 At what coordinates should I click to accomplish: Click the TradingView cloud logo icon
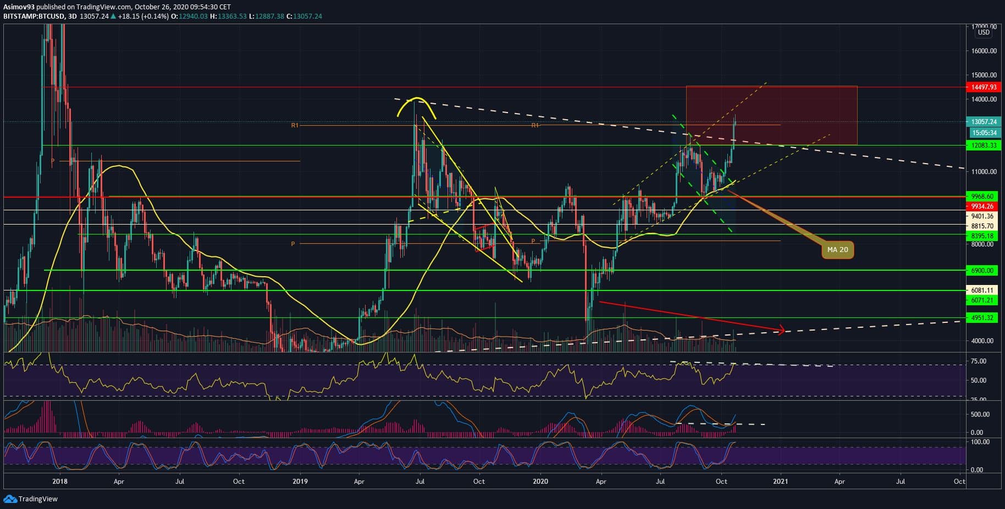pos(10,499)
